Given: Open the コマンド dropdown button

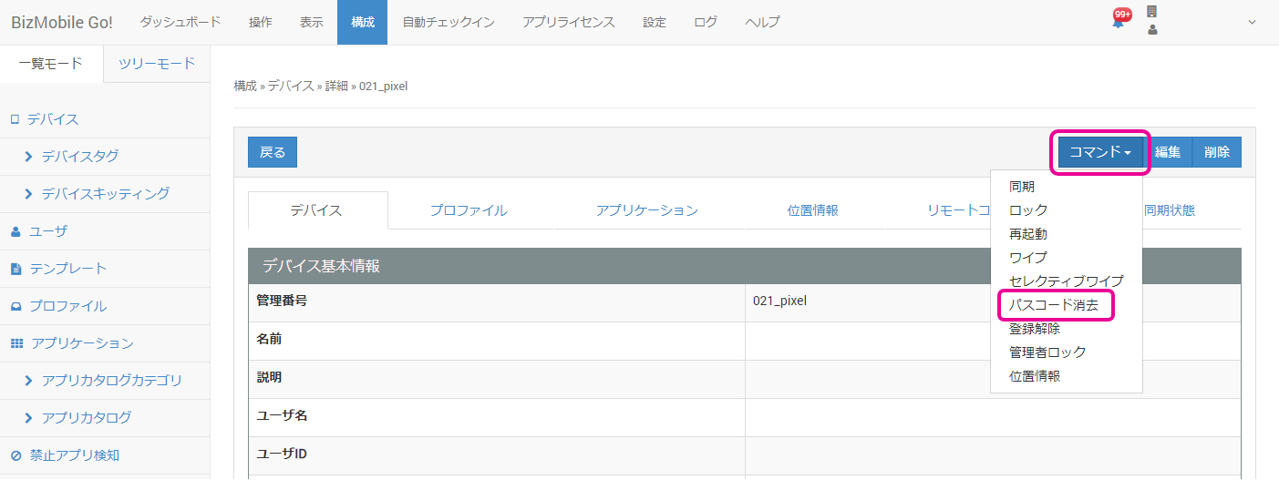Looking at the screenshot, I should 1099,152.
